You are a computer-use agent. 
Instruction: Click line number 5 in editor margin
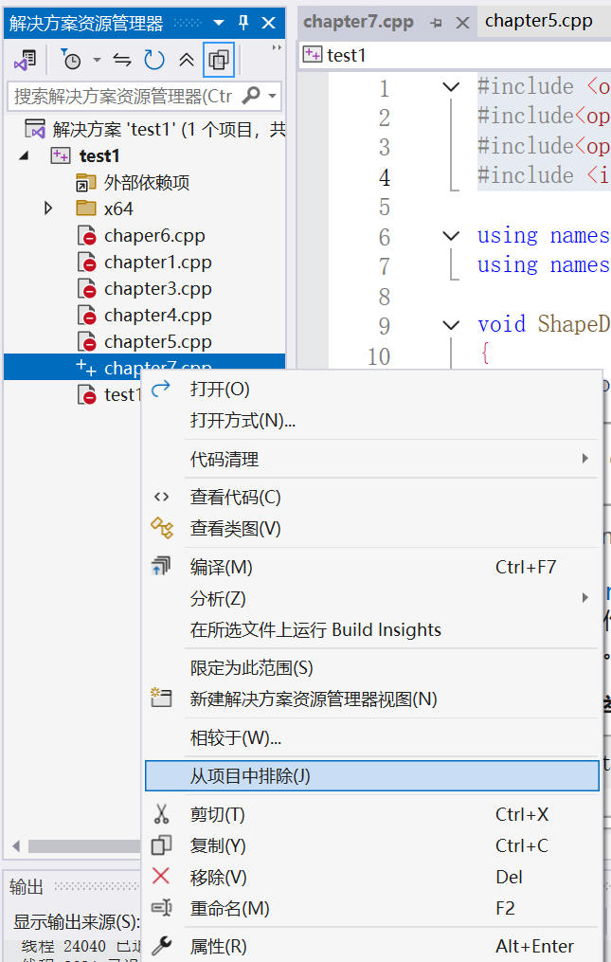(384, 207)
